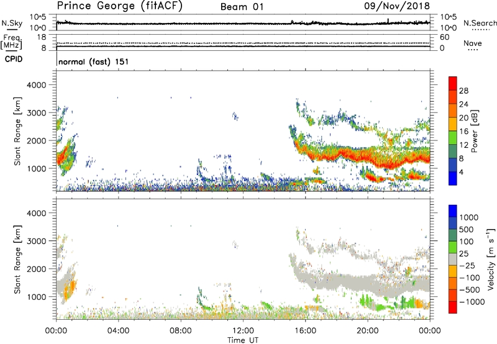
Task: Click the "Nave" legend label
Action: 473,43
